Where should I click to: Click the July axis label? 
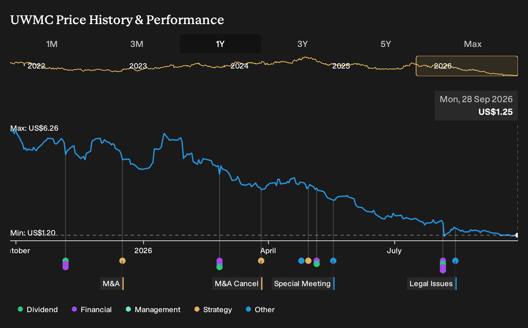tap(394, 251)
